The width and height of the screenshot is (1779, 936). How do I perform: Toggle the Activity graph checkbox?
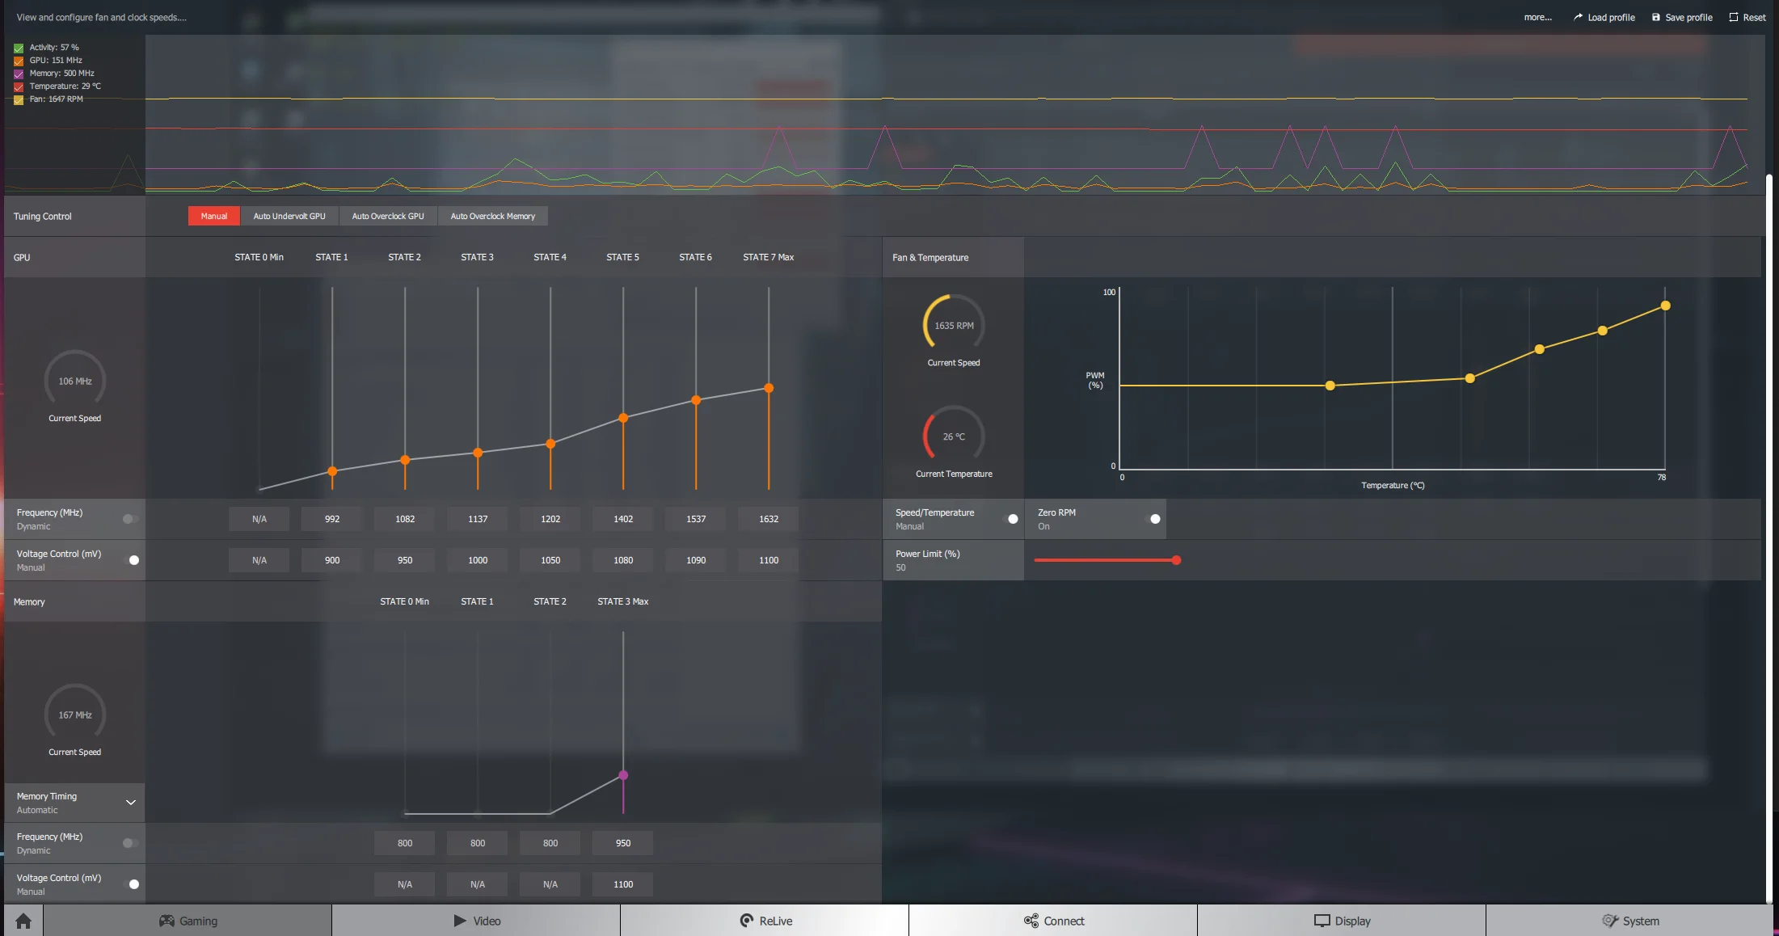point(19,48)
